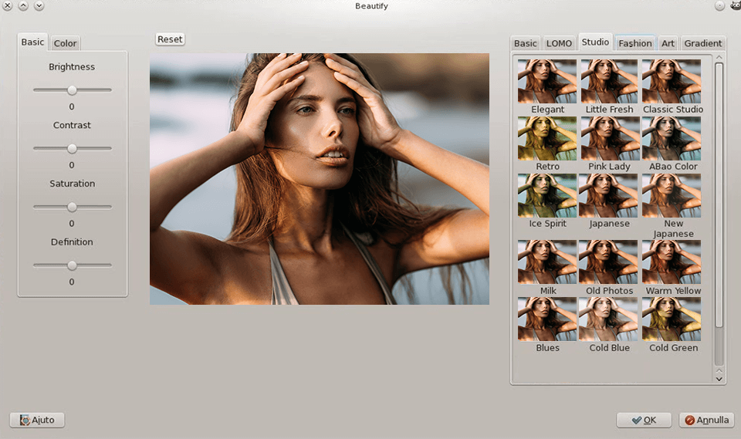Click the scrollbar down arrow in effects list
Image resolution: width=741 pixels, height=439 pixels.
[x=719, y=379]
